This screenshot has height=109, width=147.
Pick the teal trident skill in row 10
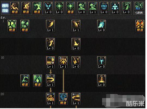(x=102, y=62)
